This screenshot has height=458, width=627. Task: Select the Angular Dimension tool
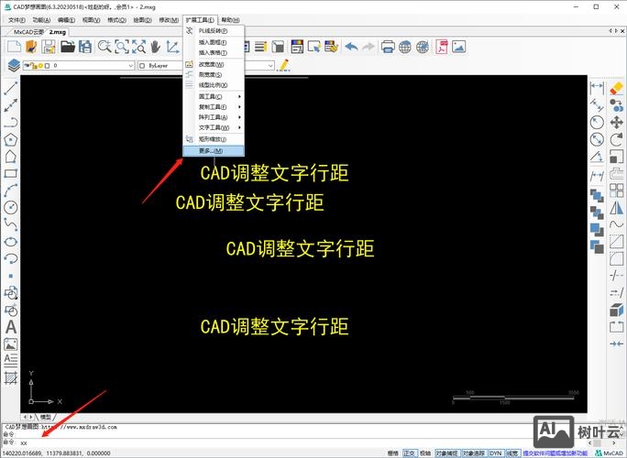[597, 157]
